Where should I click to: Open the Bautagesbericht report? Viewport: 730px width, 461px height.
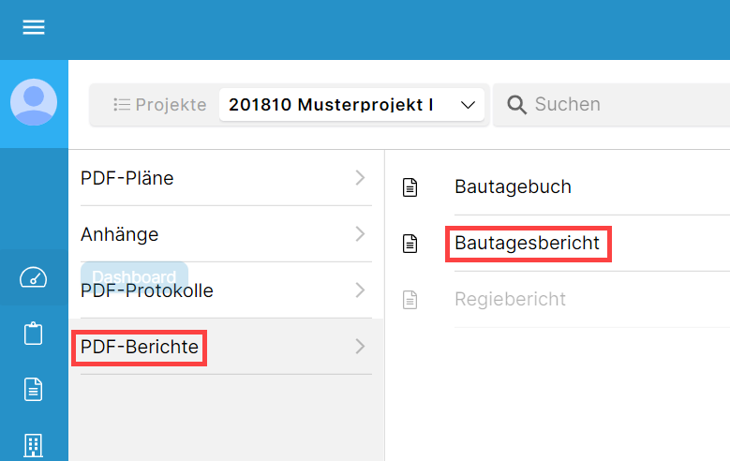pyautogui.click(x=527, y=243)
